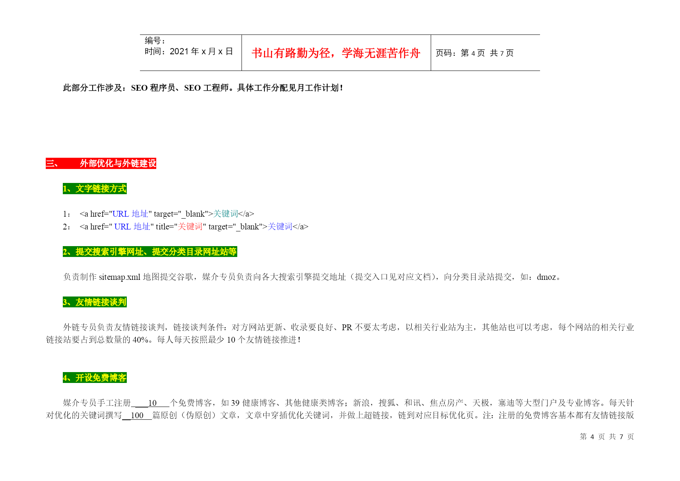Viewport: 680px width, 481px height.
Task: Click the underlined '10' in the blog paragraph
Action: pos(152,403)
